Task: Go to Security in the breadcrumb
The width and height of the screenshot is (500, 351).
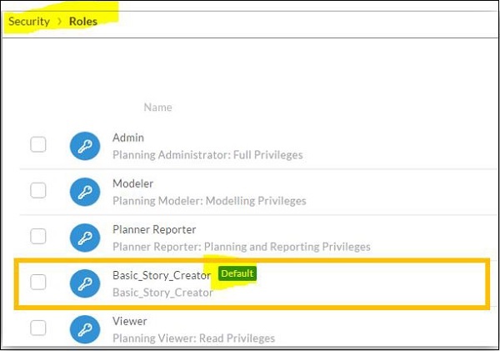Action: click(x=29, y=21)
